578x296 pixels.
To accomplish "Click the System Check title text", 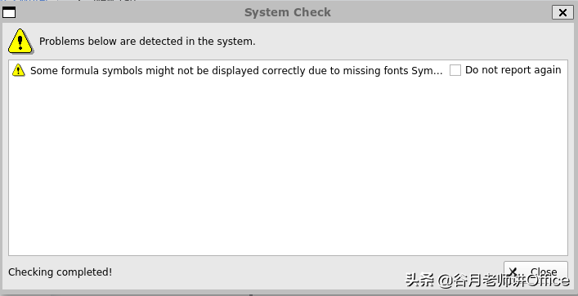I will (288, 12).
